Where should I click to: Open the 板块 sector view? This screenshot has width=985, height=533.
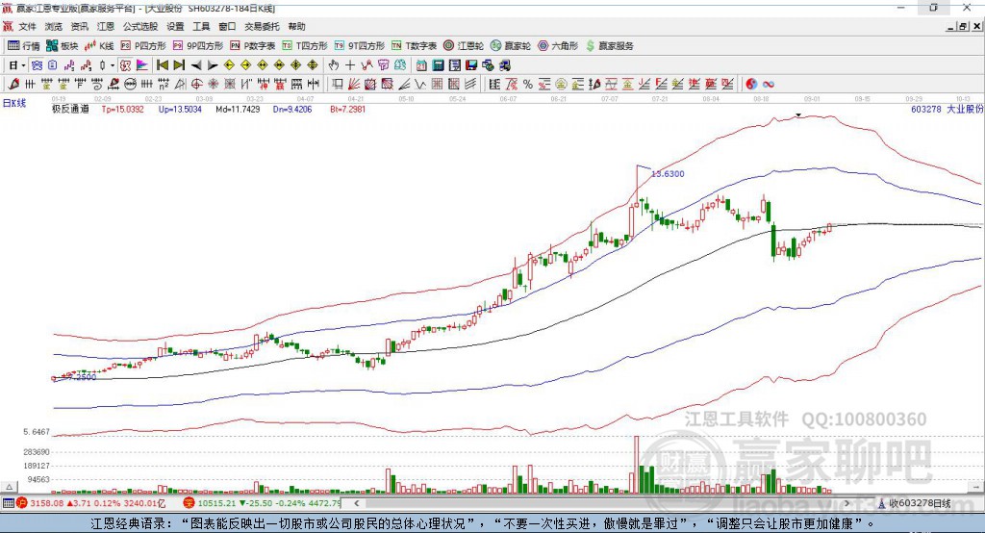coord(63,46)
